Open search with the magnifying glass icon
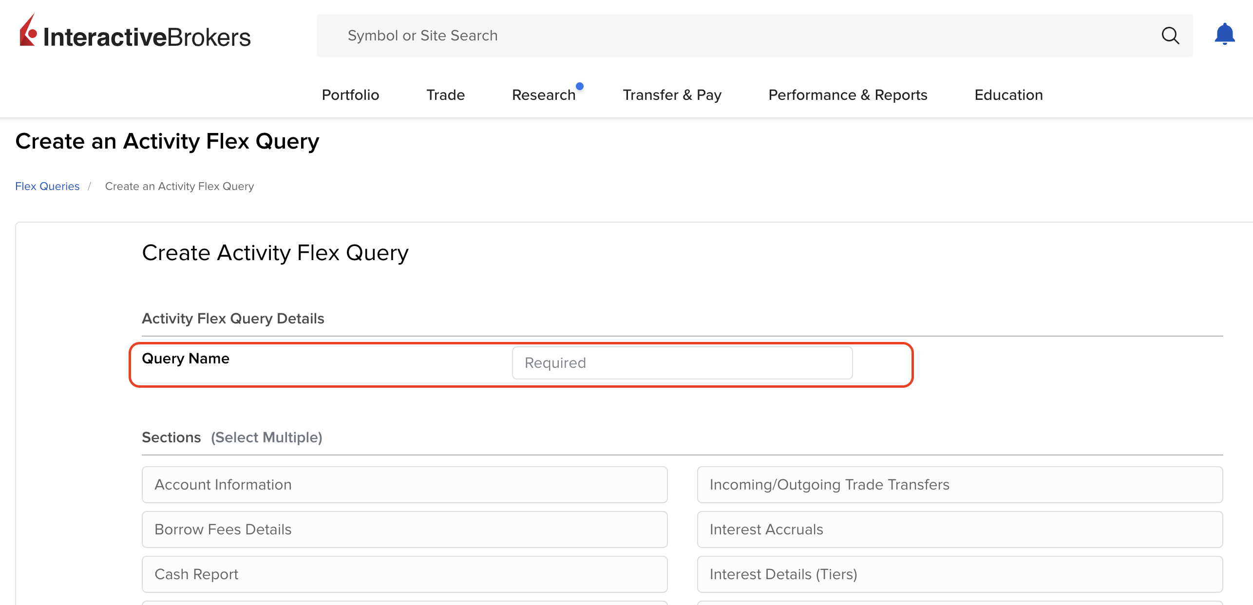The width and height of the screenshot is (1253, 605). pyautogui.click(x=1171, y=35)
